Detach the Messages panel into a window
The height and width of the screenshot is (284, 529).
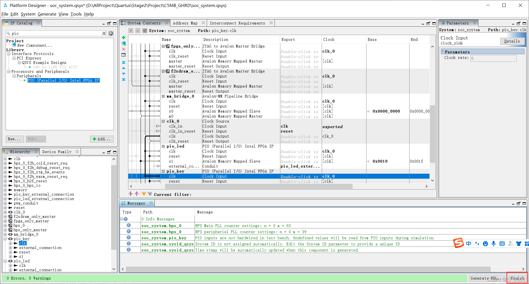pyautogui.click(x=518, y=203)
